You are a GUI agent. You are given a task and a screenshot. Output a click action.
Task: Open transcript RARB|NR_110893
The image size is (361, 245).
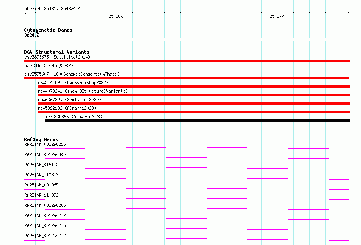pos(41,175)
